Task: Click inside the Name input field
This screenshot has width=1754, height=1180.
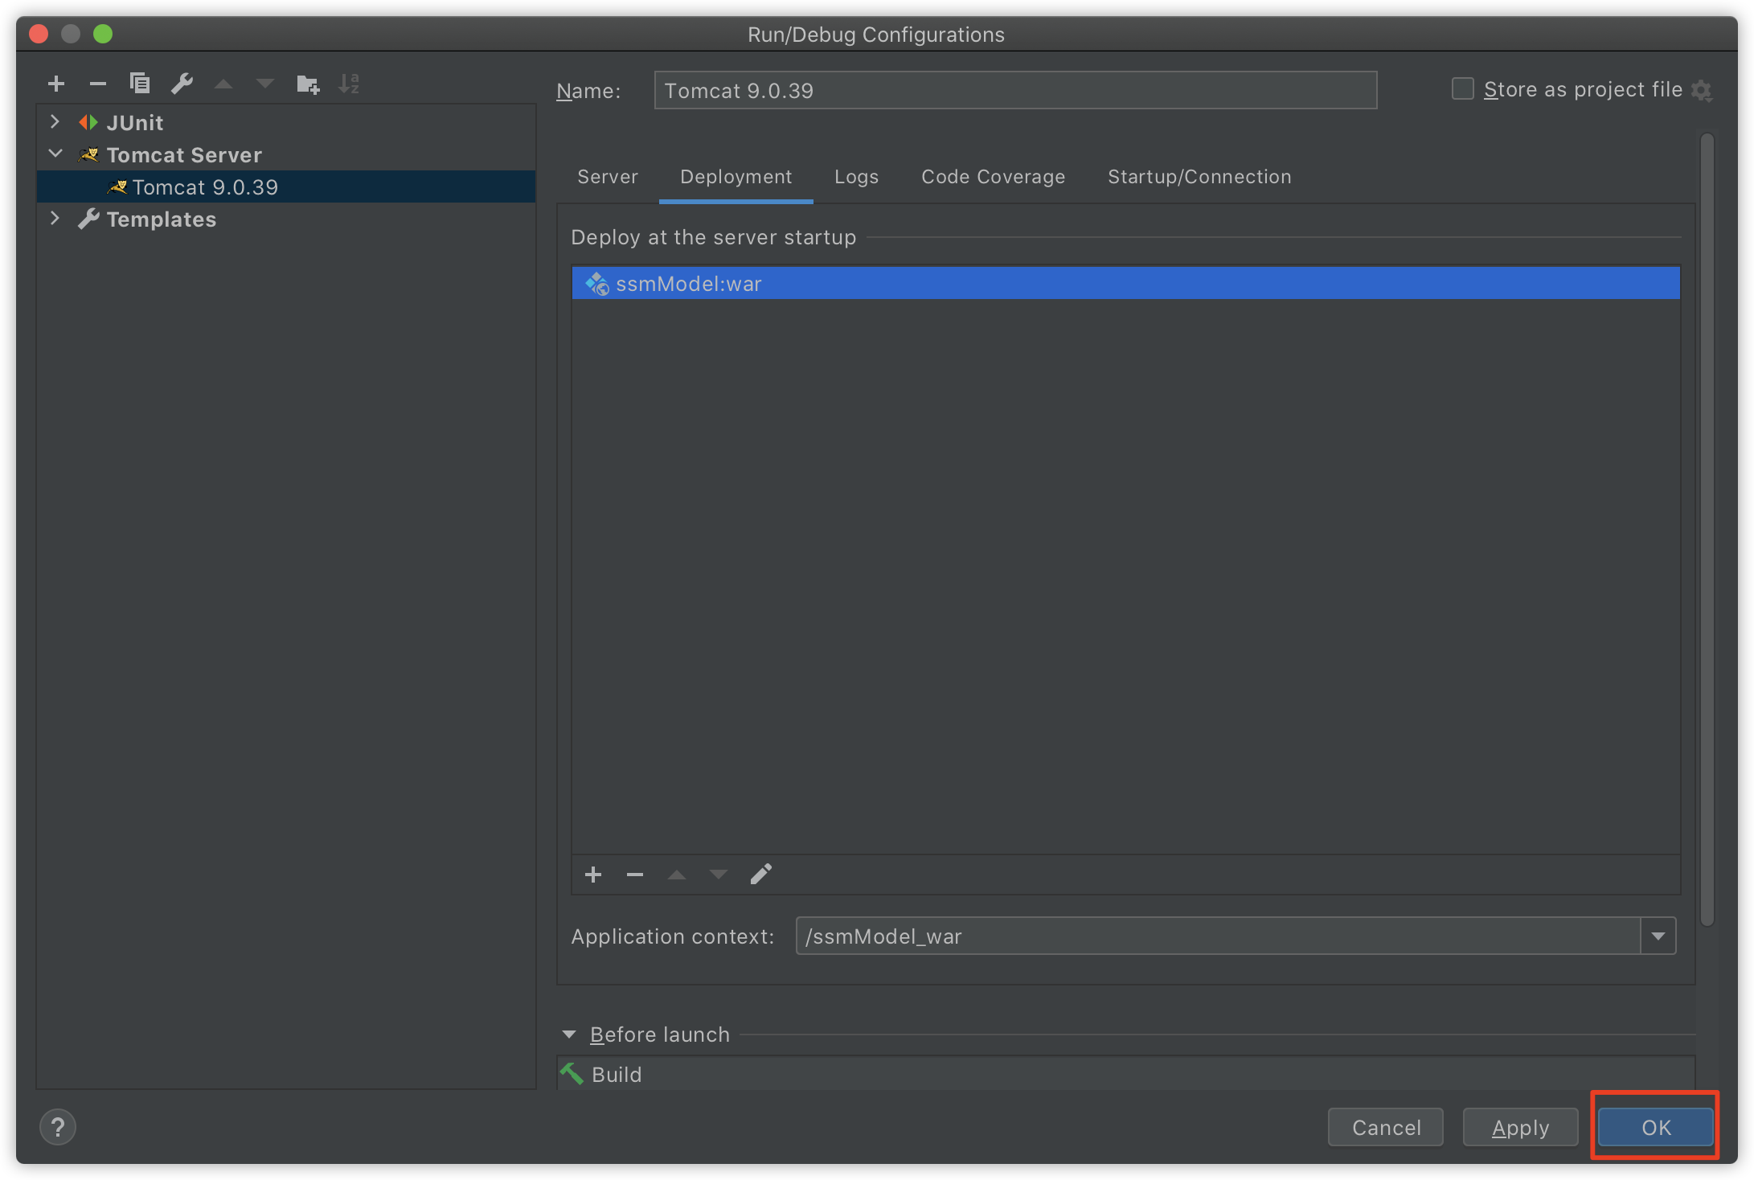Action: pyautogui.click(x=1013, y=90)
